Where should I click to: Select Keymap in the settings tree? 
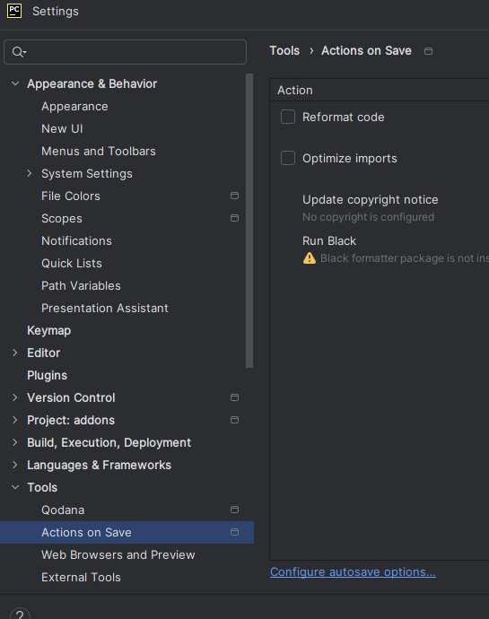tap(49, 330)
